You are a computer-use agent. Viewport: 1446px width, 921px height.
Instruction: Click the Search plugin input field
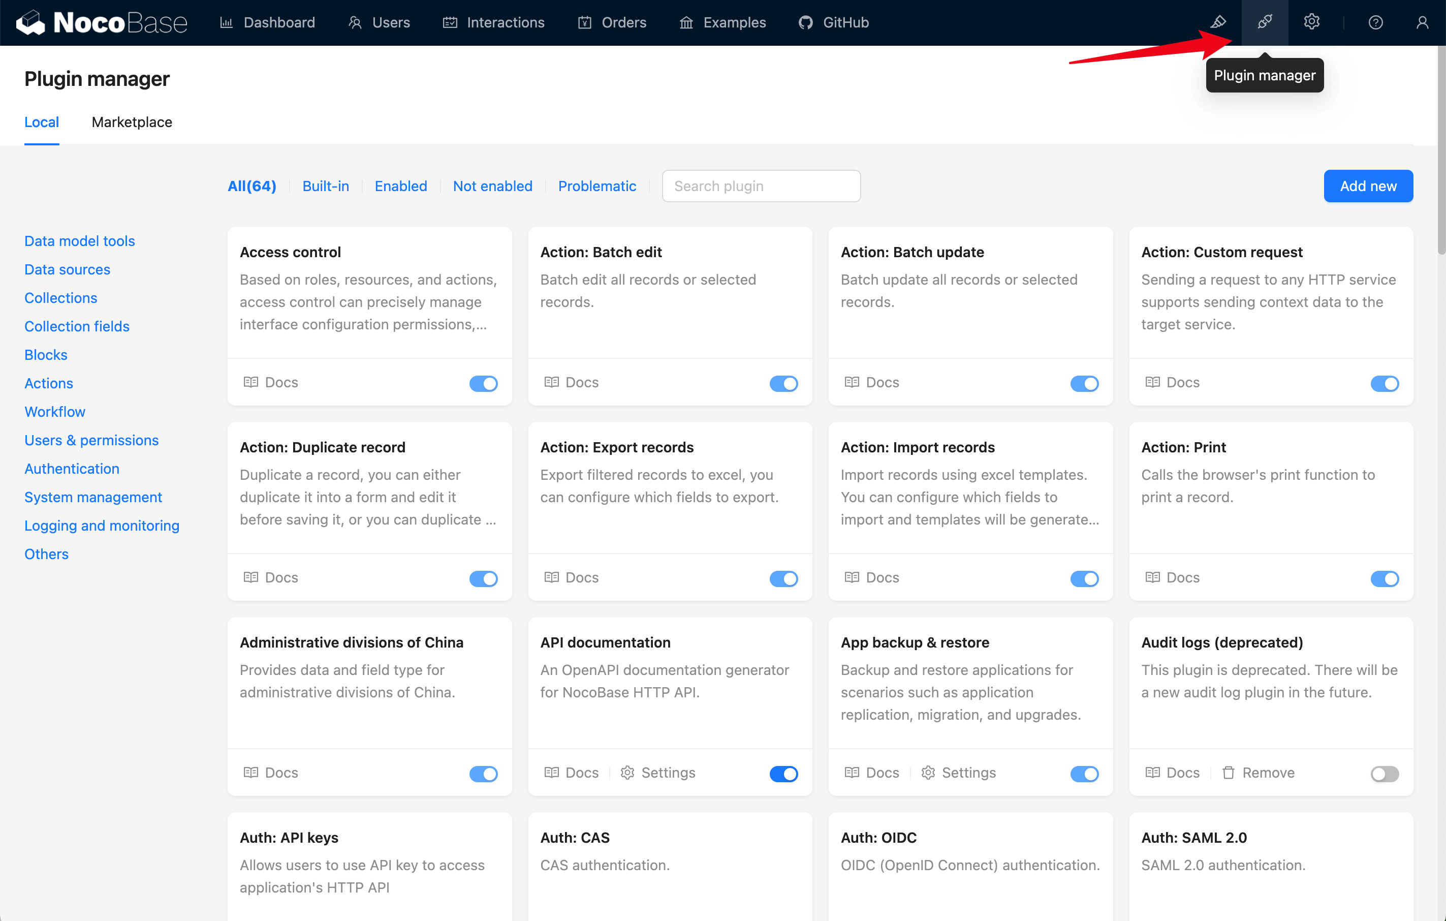tap(761, 186)
